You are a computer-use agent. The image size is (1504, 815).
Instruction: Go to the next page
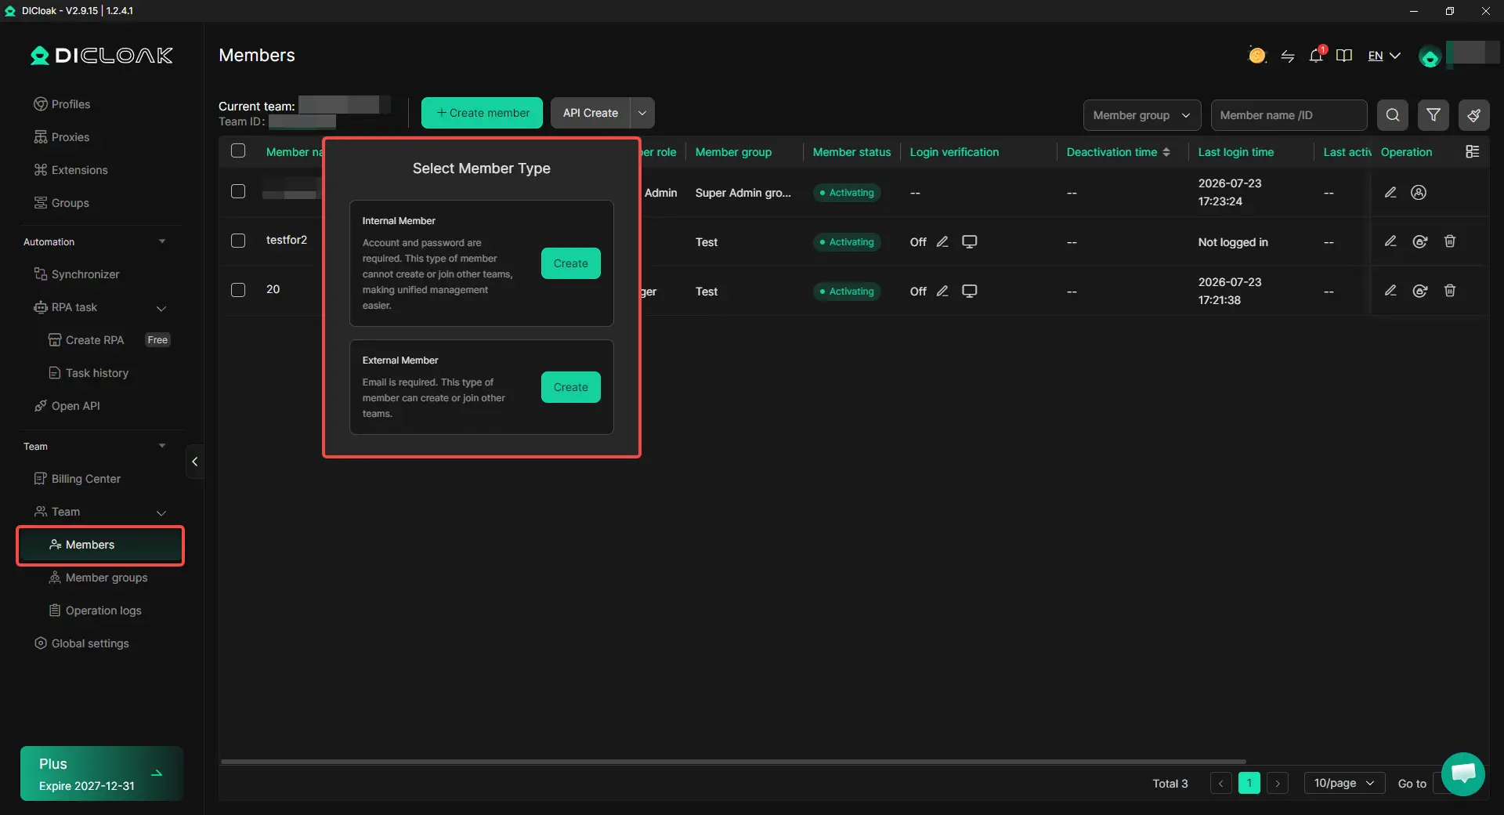(1278, 783)
